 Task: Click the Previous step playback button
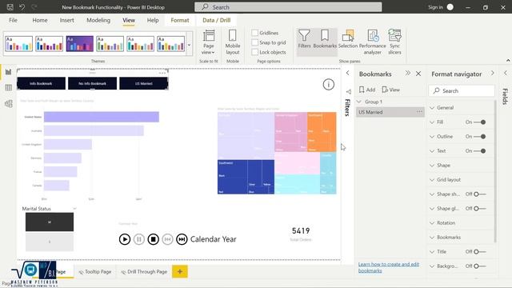pyautogui.click(x=167, y=239)
